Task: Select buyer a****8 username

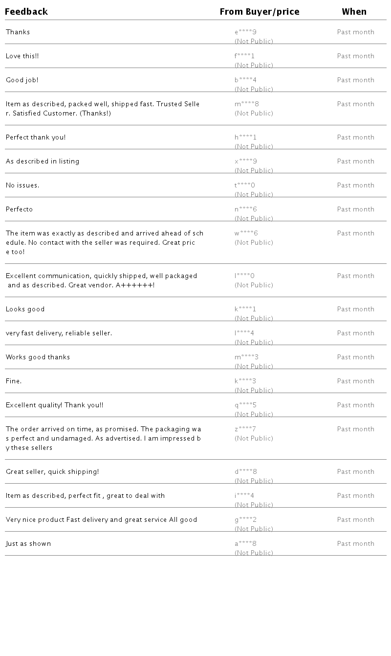Action: 245,544
